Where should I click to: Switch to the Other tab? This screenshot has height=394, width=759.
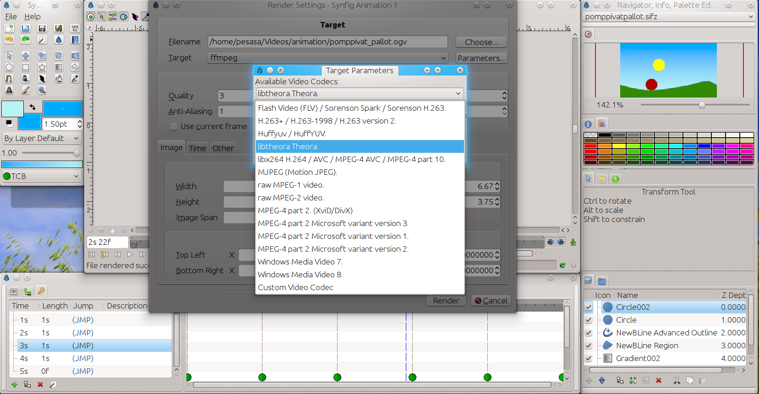(x=223, y=148)
